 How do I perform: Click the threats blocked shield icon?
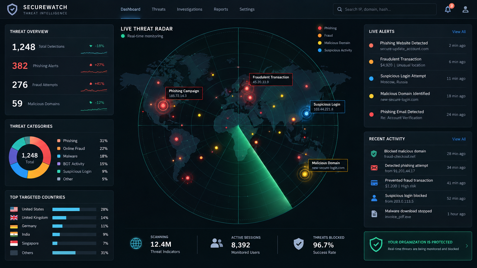pyautogui.click(x=299, y=244)
